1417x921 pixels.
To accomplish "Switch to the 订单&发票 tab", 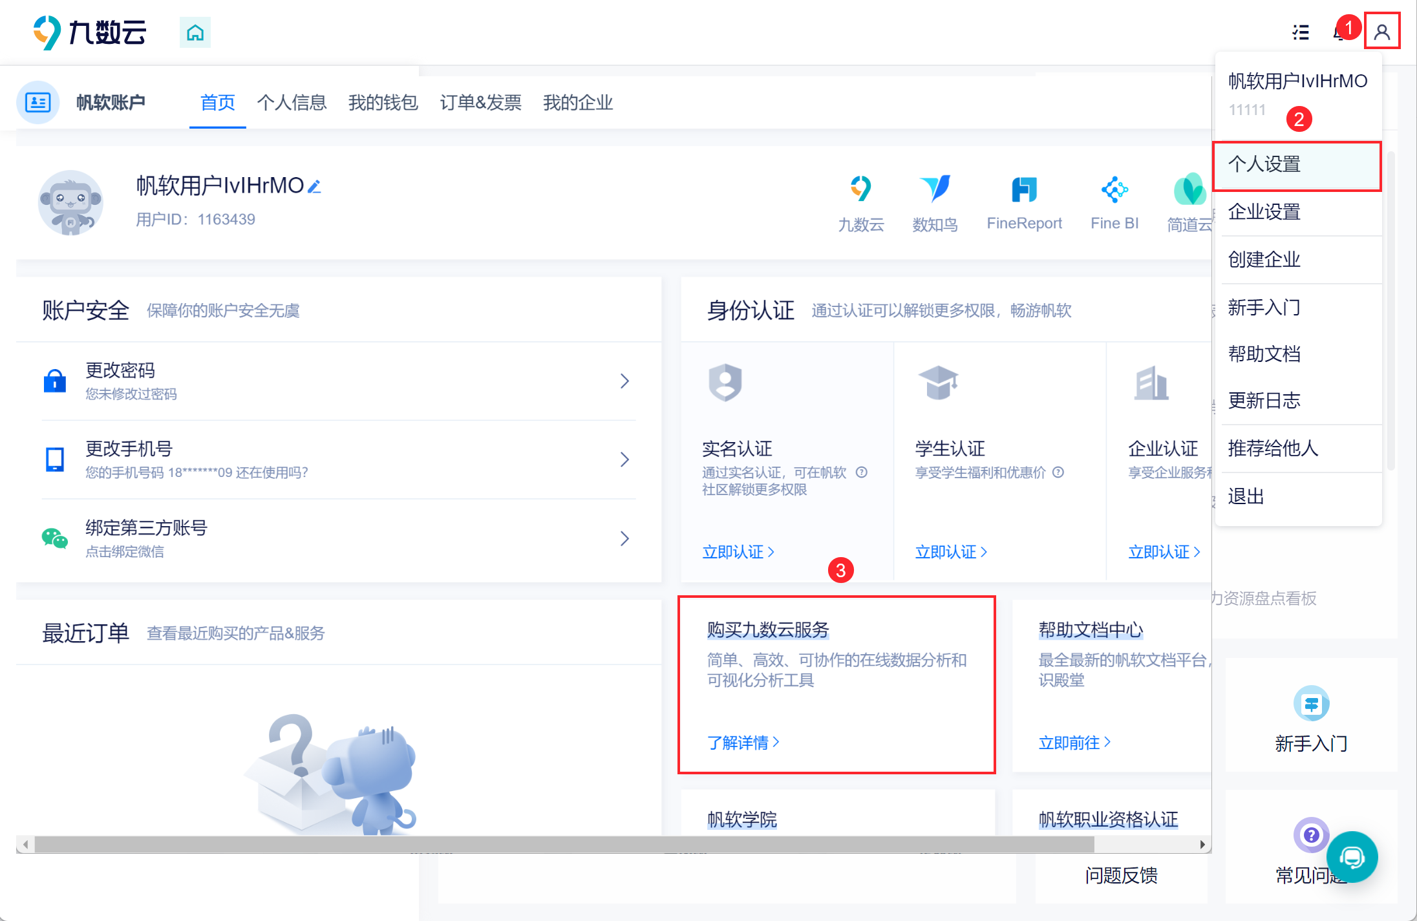I will point(480,102).
